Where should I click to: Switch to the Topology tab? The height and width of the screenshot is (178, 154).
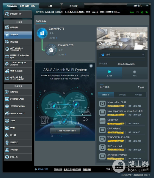point(41,21)
